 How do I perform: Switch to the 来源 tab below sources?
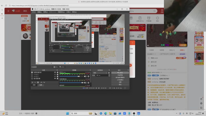point(34,85)
